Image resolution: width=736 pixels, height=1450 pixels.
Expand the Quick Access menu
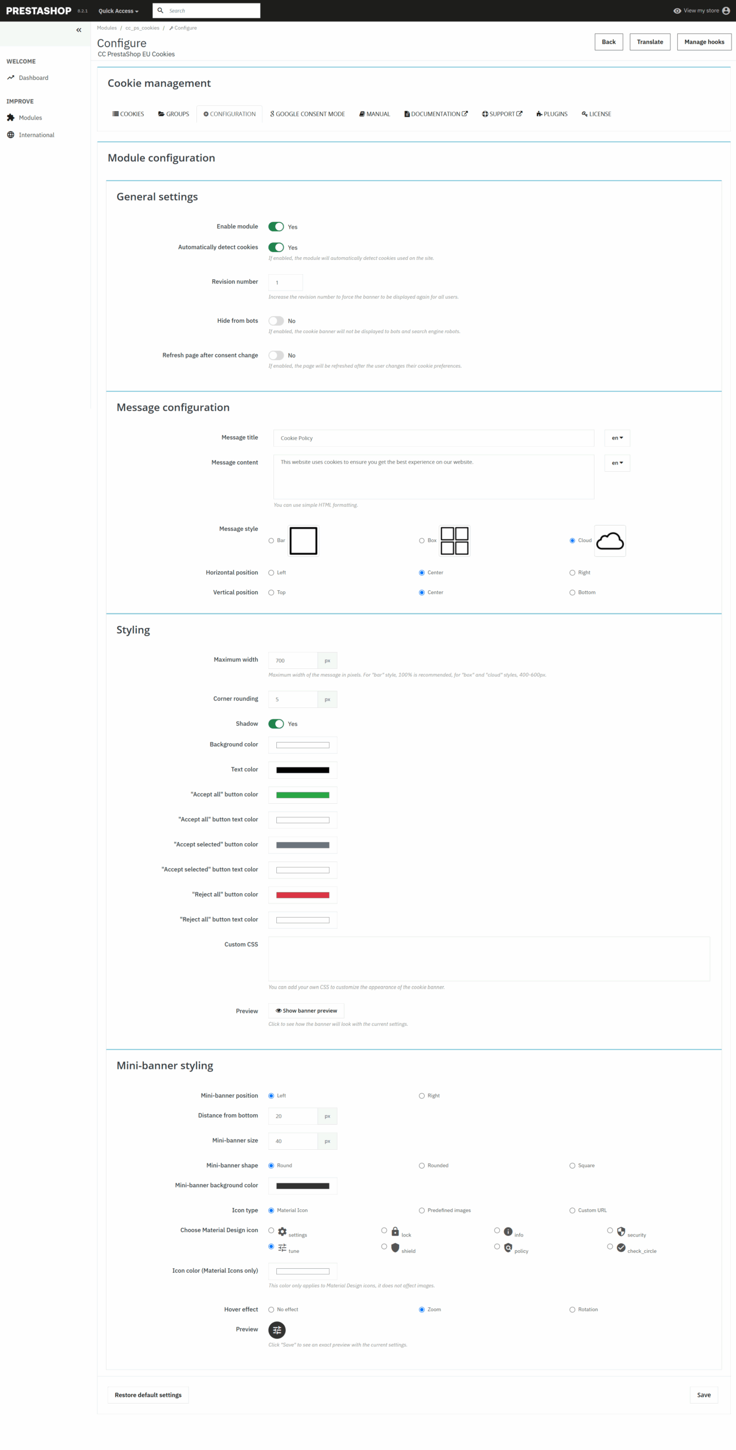click(x=118, y=11)
